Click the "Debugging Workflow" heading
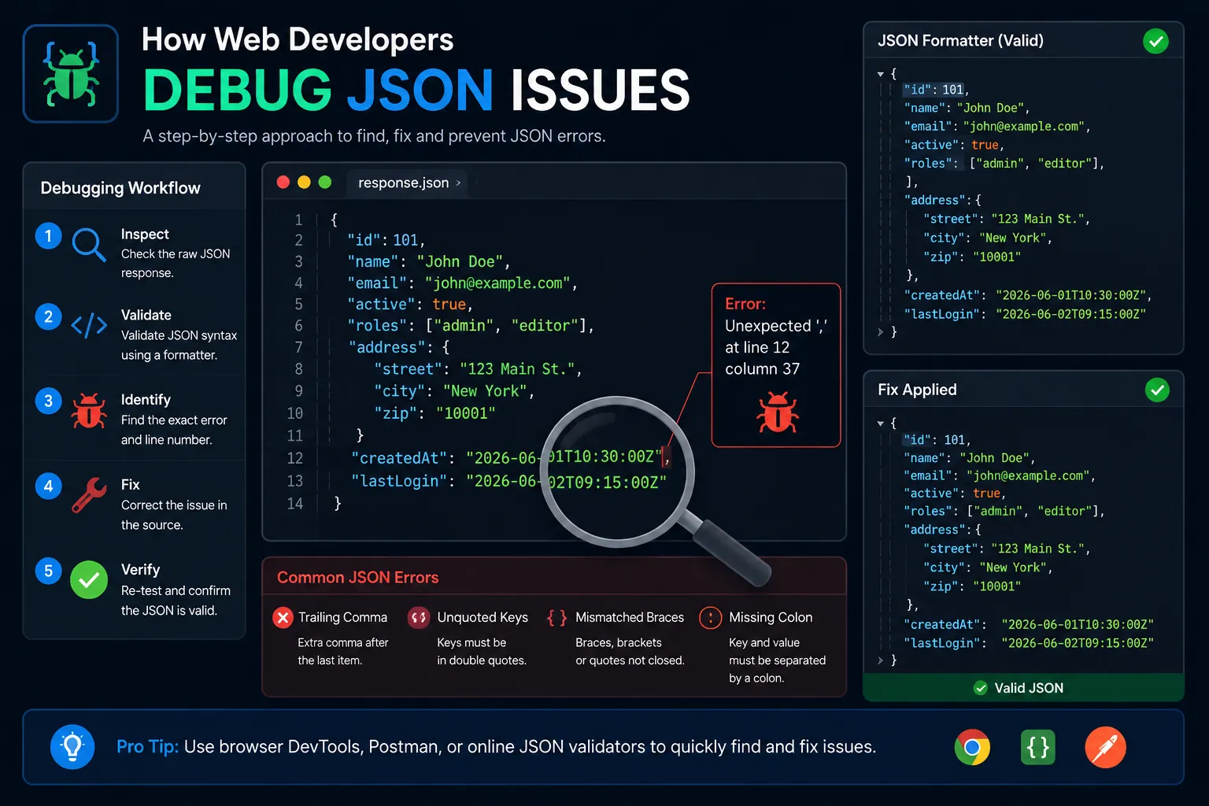Image resolution: width=1209 pixels, height=806 pixels. pyautogui.click(x=120, y=188)
